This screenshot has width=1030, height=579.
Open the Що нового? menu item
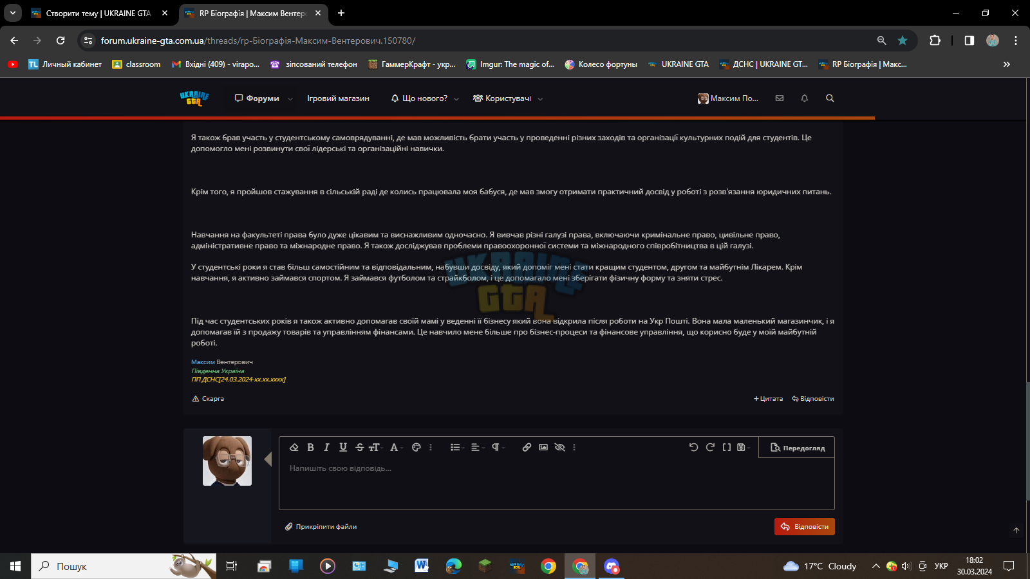coord(419,98)
